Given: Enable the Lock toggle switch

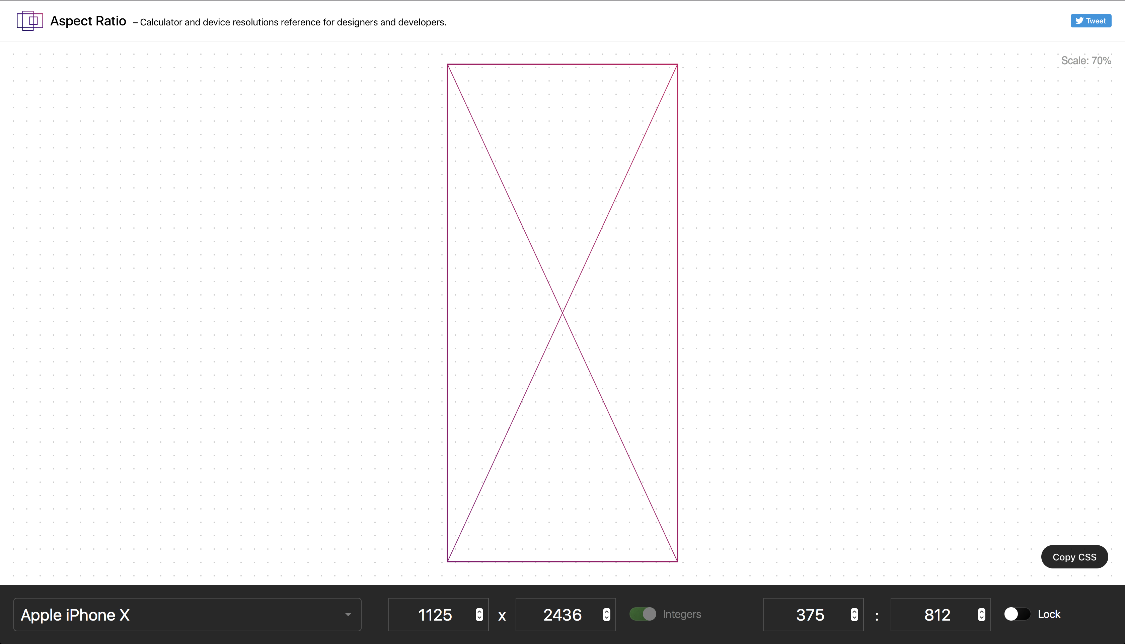Looking at the screenshot, I should pos(1018,614).
